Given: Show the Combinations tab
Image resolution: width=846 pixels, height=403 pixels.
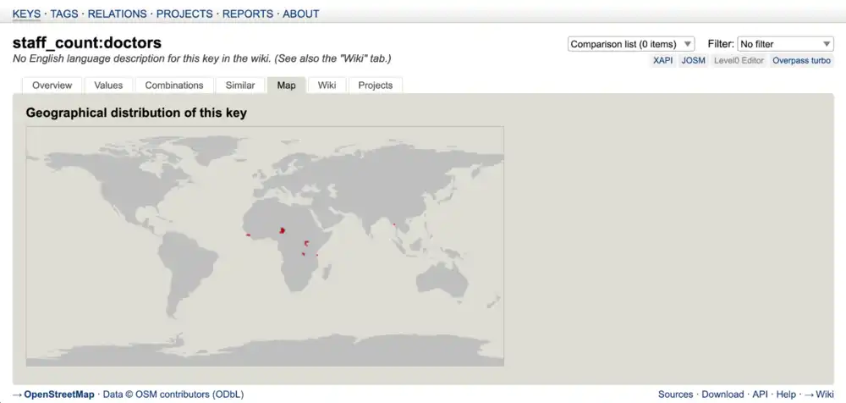Looking at the screenshot, I should coord(174,86).
